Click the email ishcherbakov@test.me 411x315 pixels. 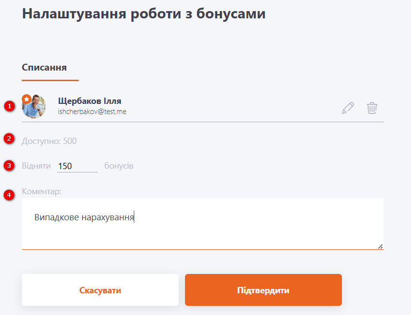pyautogui.click(x=92, y=111)
